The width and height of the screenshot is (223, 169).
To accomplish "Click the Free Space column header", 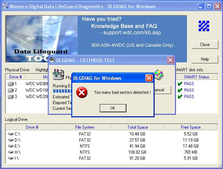I will pos(191,127).
